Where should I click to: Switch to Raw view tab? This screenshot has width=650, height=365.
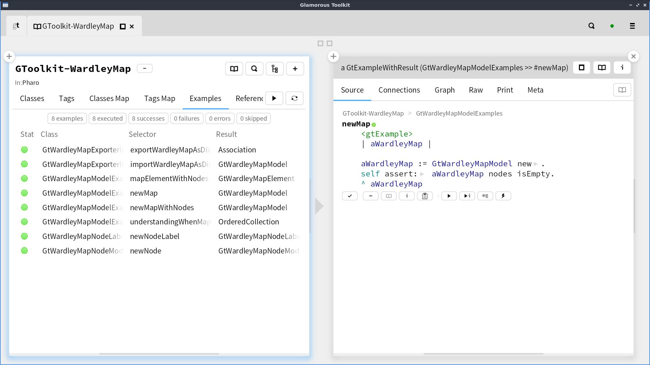476,90
